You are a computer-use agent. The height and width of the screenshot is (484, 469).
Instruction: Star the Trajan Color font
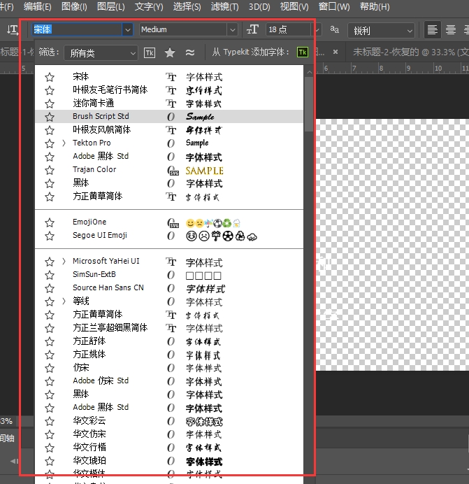pos(50,170)
